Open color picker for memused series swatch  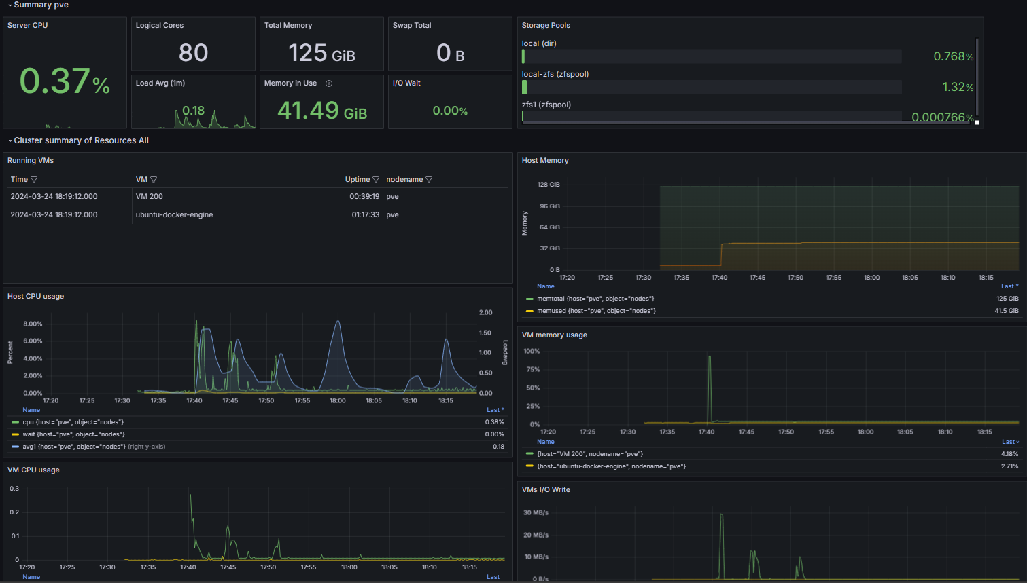click(x=529, y=311)
